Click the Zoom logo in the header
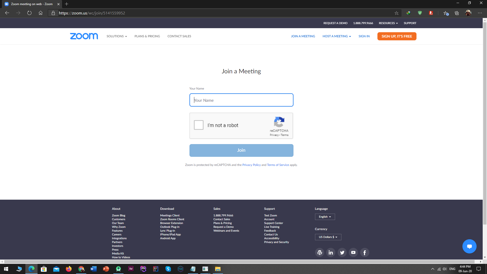This screenshot has width=487, height=274. pos(84,36)
